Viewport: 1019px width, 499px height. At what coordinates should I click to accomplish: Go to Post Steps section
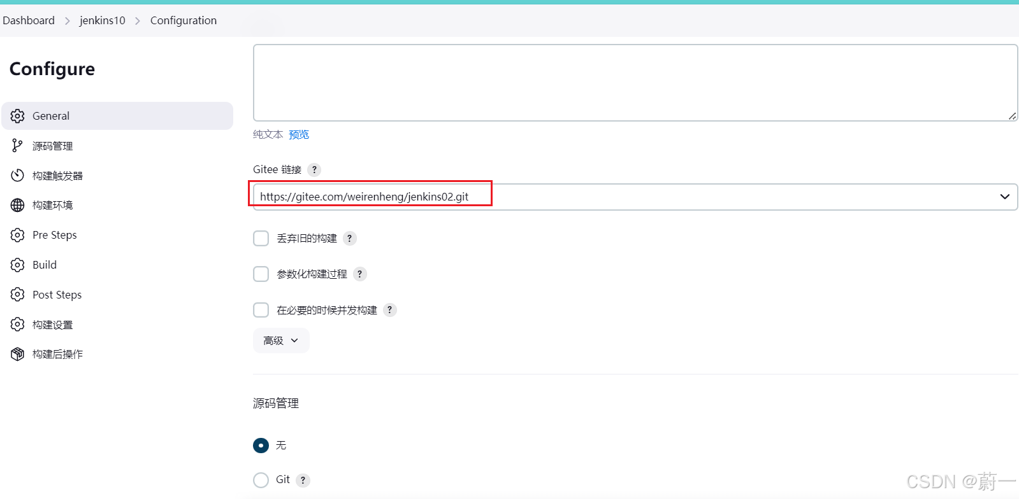coord(117,295)
